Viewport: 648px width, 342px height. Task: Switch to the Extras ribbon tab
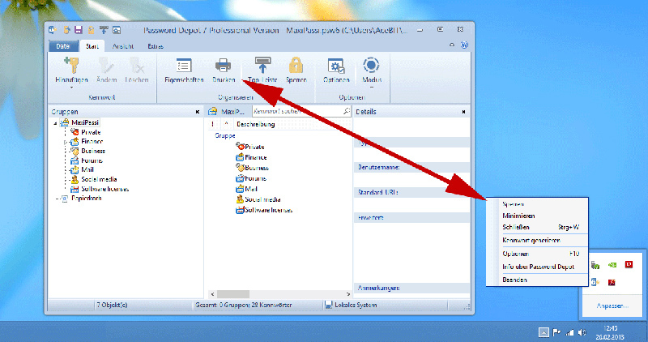coord(156,46)
